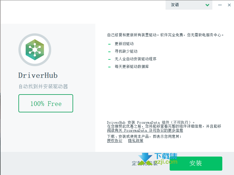This screenshot has height=175, width=234.
Task: Click the 100% Free badge button
Action: point(46,103)
